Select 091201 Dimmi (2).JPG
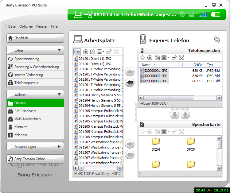Screen dimensions: 230x193 93,64
